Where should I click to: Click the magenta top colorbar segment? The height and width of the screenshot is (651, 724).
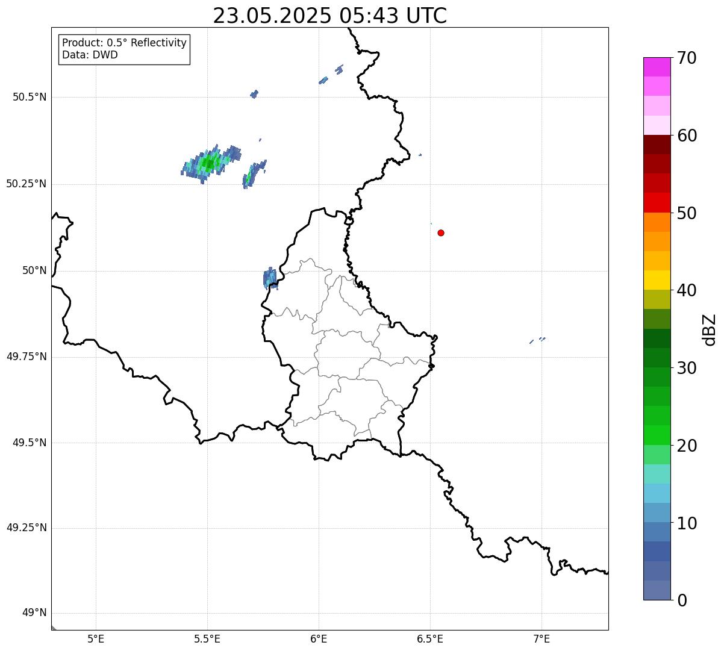(x=657, y=67)
